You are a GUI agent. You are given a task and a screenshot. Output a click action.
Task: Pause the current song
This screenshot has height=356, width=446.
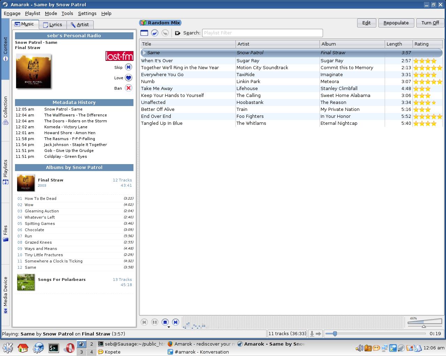[x=155, y=322]
